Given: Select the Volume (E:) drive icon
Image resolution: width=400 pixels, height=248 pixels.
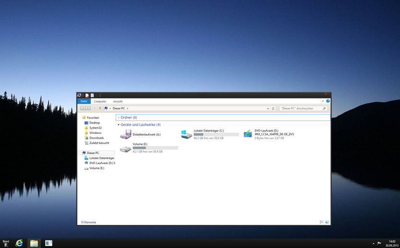Looking at the screenshot, I should (x=126, y=148).
